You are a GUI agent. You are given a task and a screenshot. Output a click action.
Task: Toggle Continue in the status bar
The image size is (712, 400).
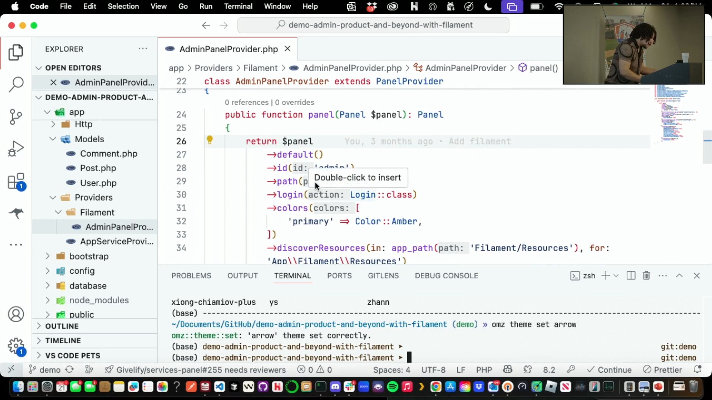[609, 370]
